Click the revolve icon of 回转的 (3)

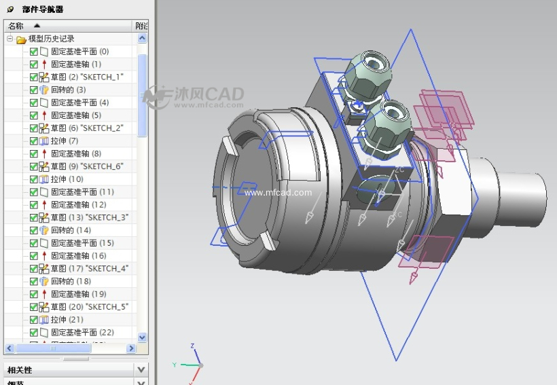click(x=43, y=90)
